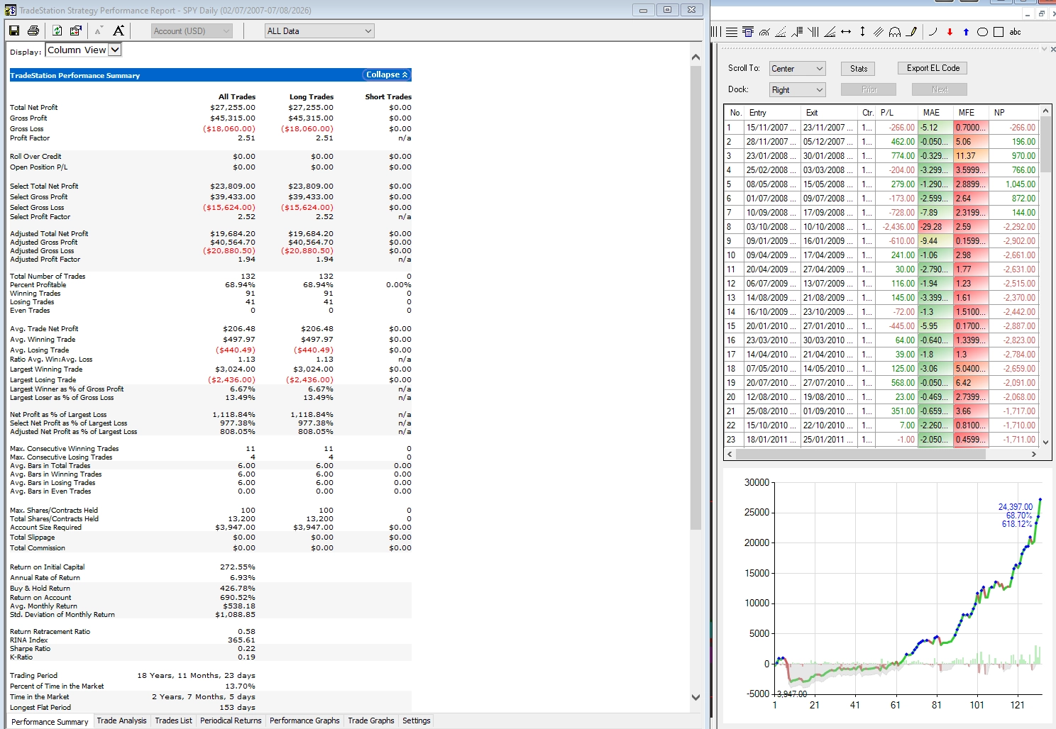Sort trades by the MFE column header
This screenshot has width=1056, height=729.
pos(971,113)
